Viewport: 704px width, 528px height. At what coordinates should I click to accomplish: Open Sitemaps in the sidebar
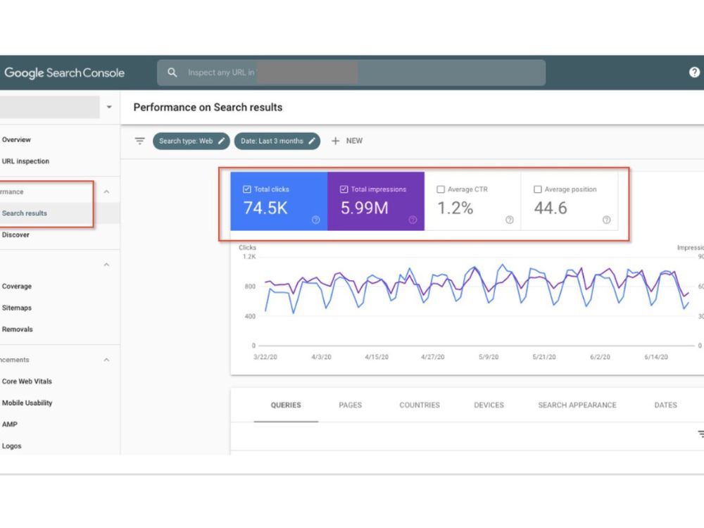click(x=17, y=308)
